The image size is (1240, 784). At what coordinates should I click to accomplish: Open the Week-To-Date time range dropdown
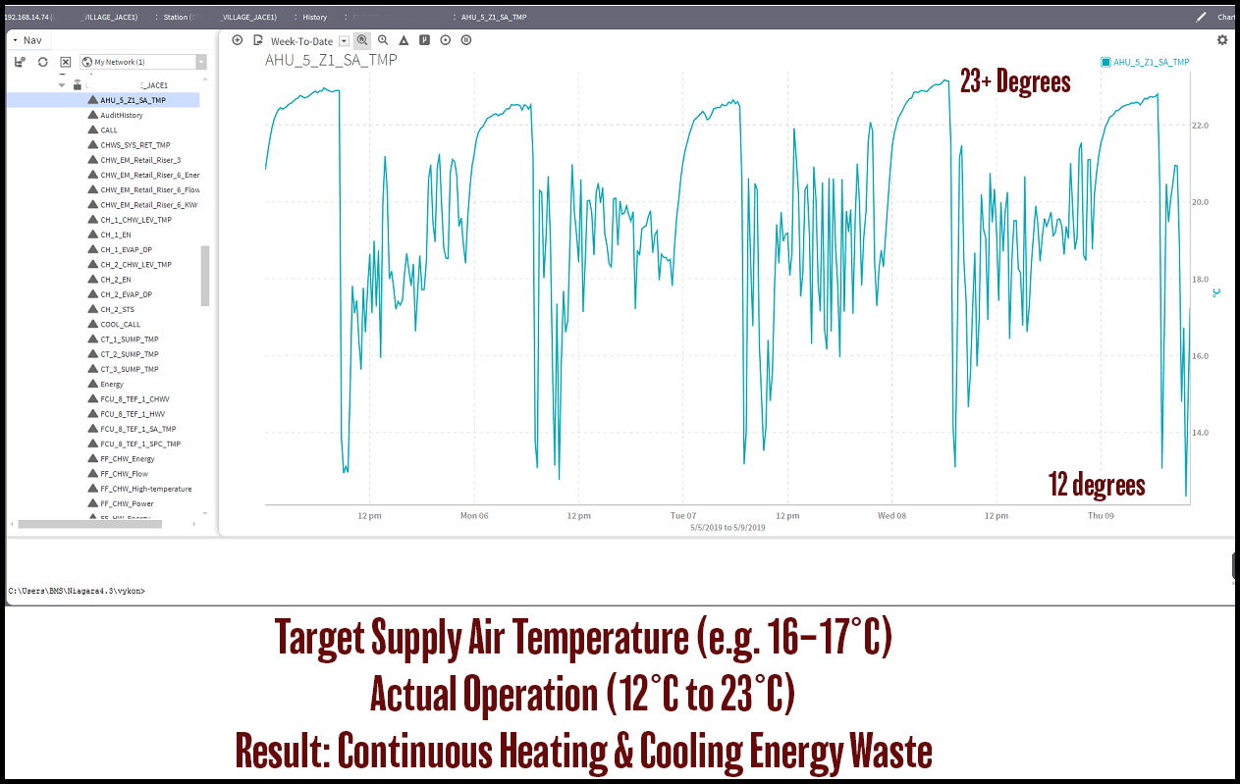coord(309,41)
